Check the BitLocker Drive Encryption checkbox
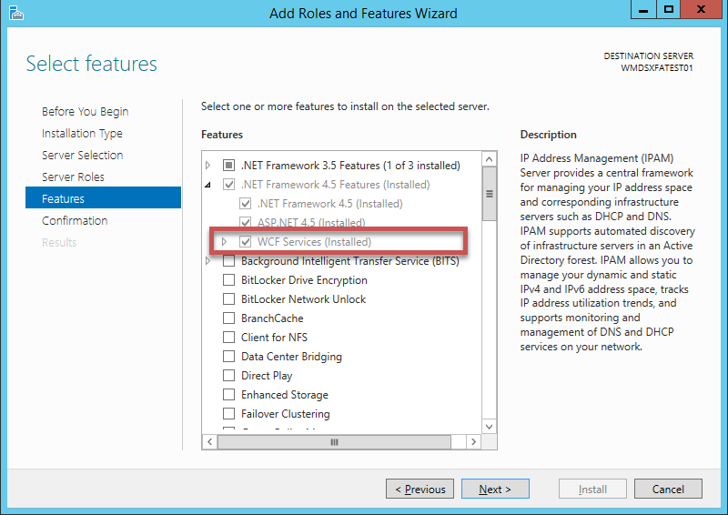 point(228,280)
